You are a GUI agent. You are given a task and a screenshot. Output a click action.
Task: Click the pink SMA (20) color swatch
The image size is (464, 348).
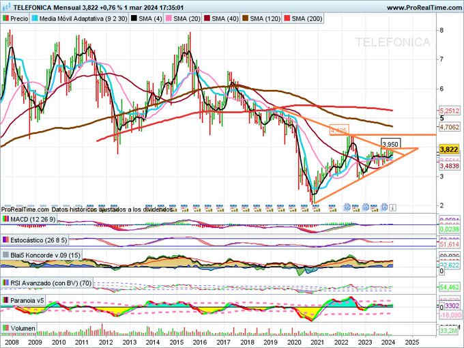[x=169, y=18]
